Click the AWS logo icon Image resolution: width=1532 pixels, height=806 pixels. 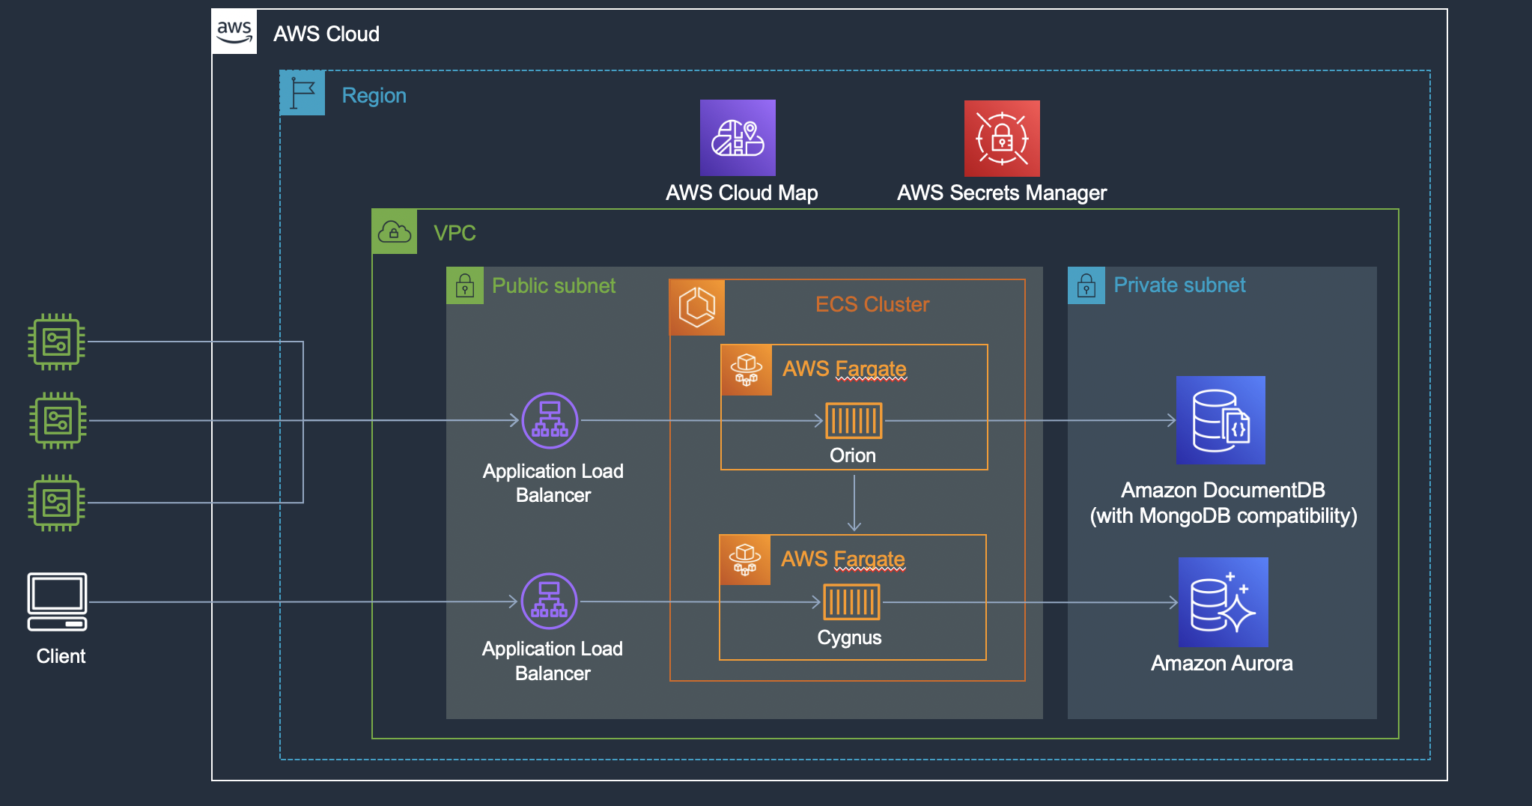(x=234, y=31)
